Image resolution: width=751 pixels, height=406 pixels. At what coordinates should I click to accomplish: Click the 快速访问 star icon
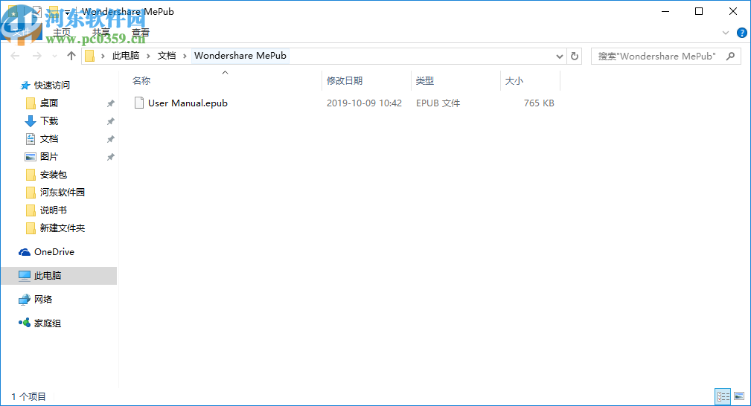point(25,86)
